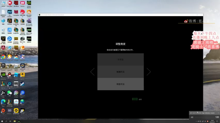Open the Squad game shortcut
Image resolution: width=220 pixels, height=123 pixels.
[23, 111]
